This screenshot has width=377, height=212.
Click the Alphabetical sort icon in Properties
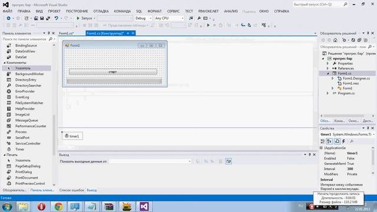[329, 141]
